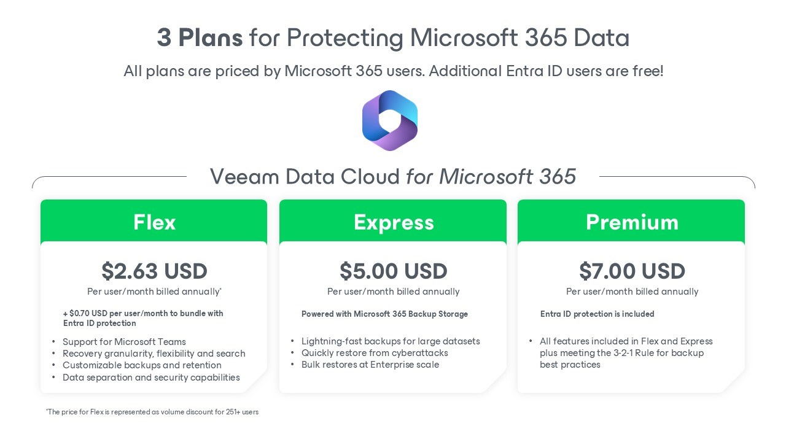Click the Entra ID users are free subtitle
Image resolution: width=786 pixels, height=442 pixels.
pyautogui.click(x=393, y=71)
